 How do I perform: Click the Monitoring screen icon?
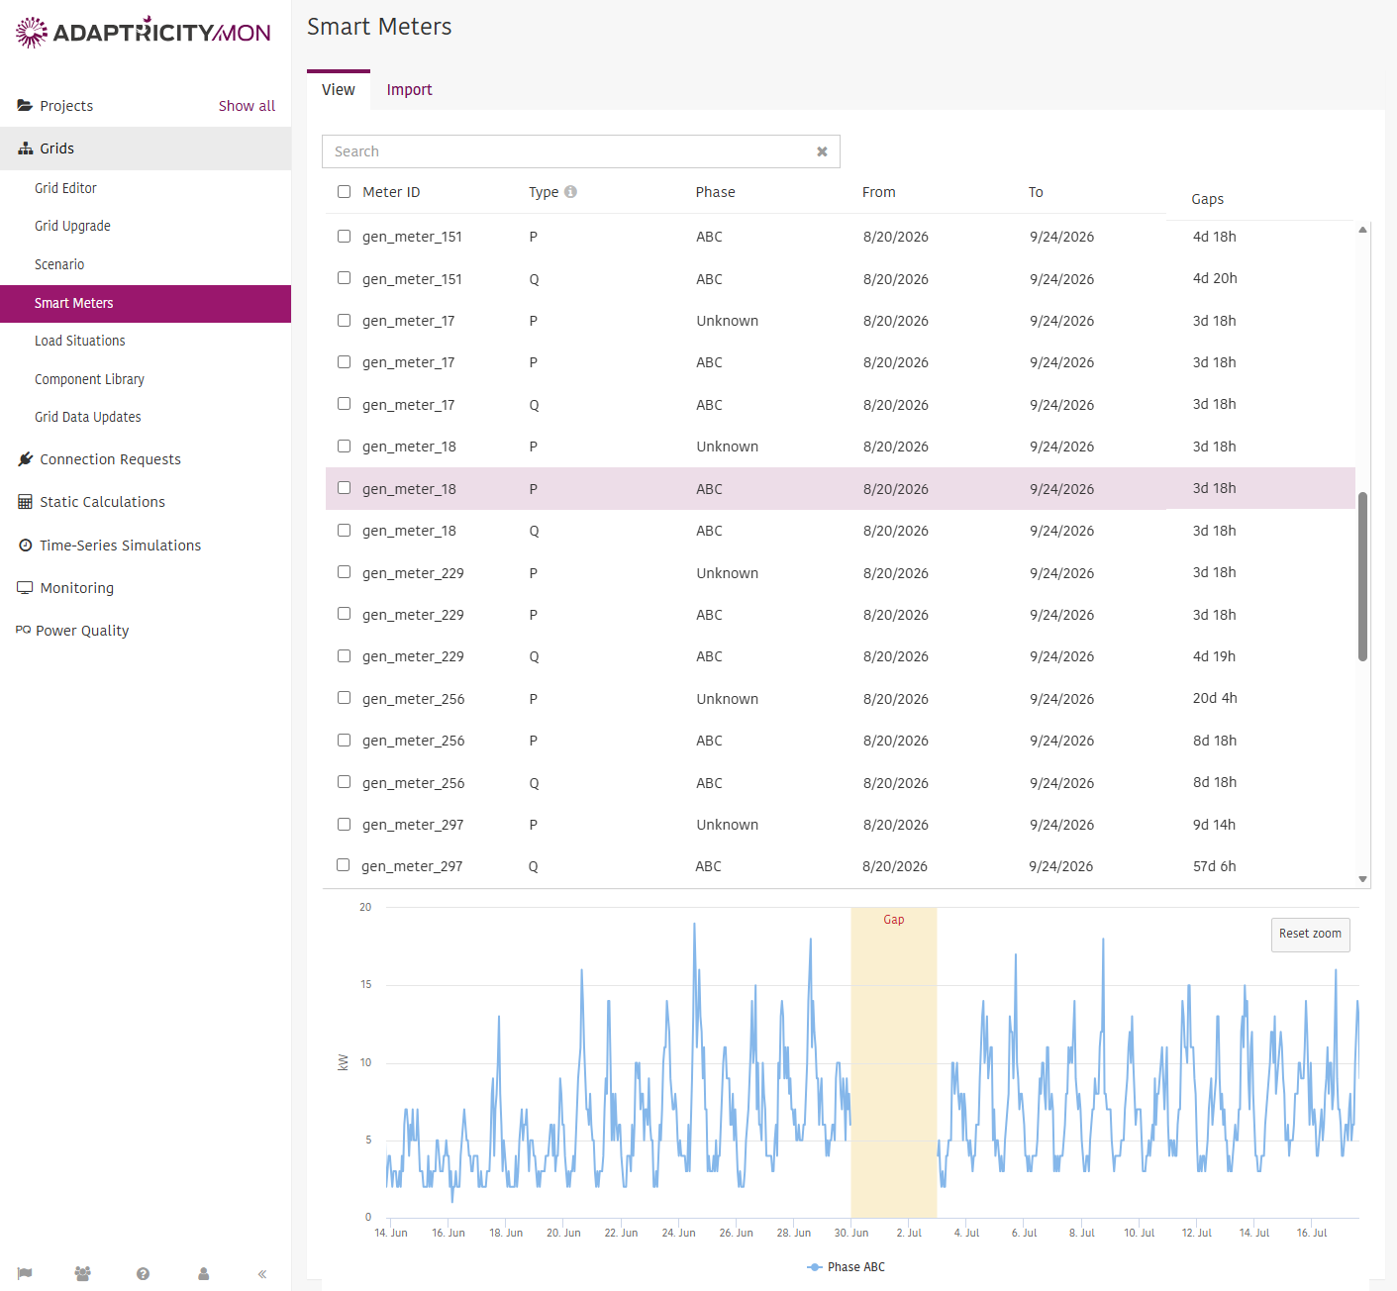[26, 588]
